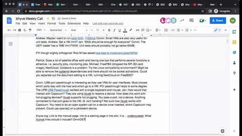Open the Format menu

point(51,23)
